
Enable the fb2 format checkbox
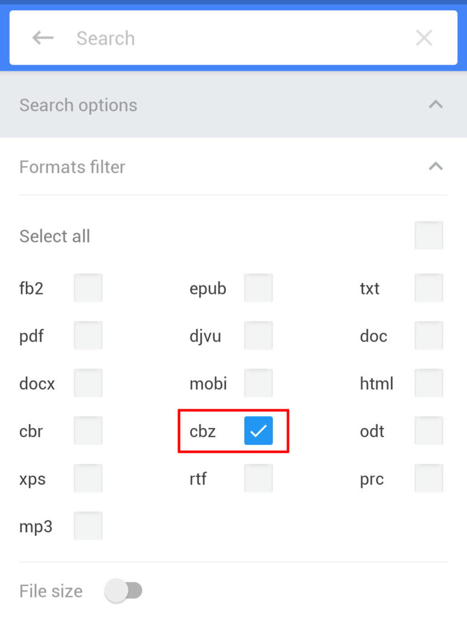[87, 287]
